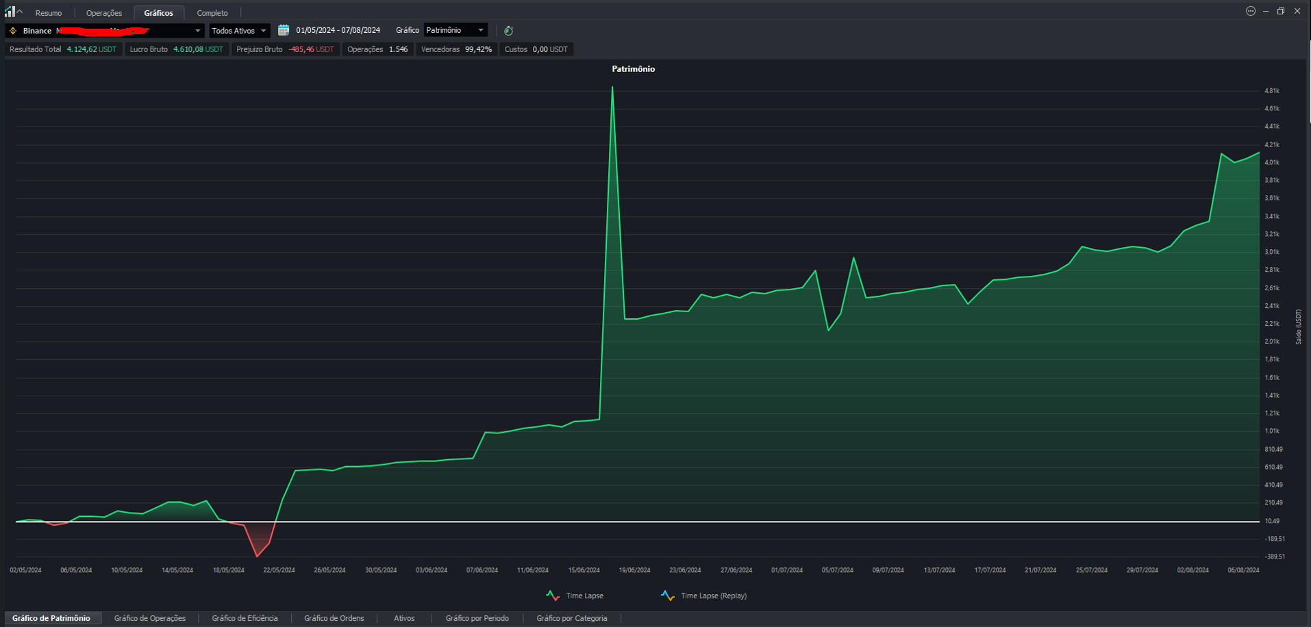Click the green-red Time Lapse legend icon

pos(553,596)
